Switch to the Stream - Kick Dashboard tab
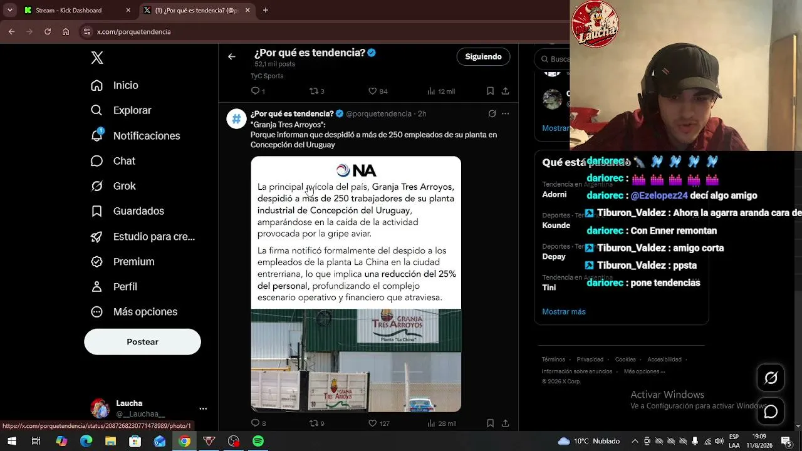Screen dimensions: 802x451 tap(76, 10)
